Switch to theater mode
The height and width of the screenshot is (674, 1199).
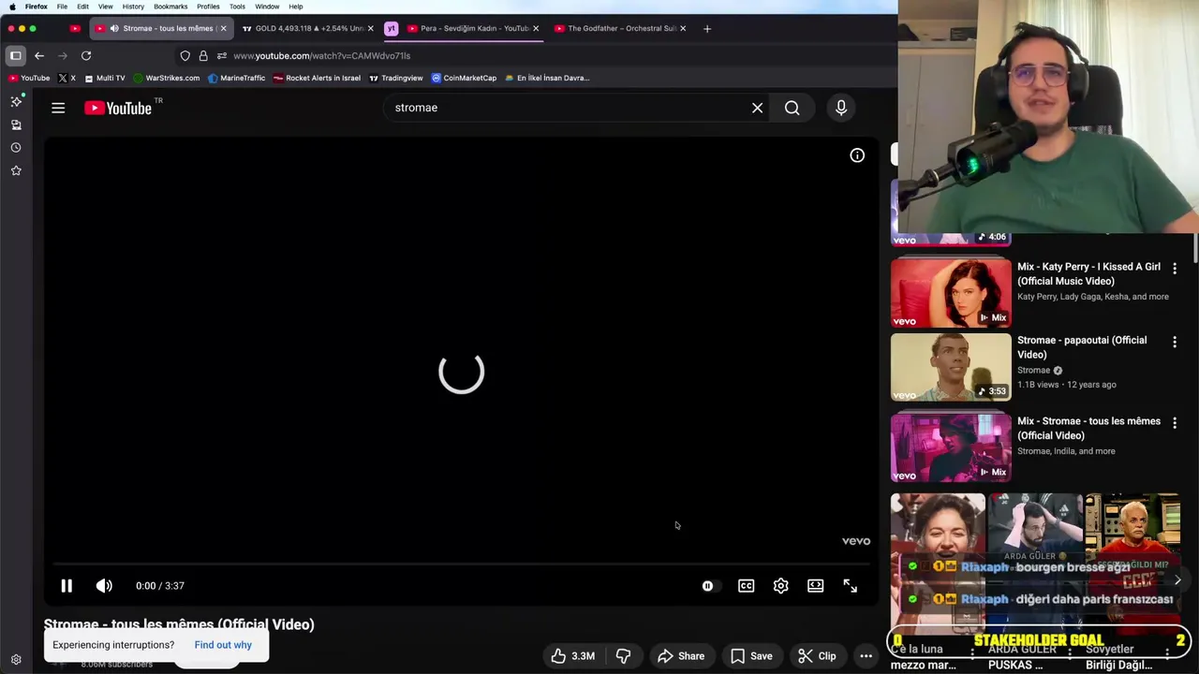coord(816,586)
